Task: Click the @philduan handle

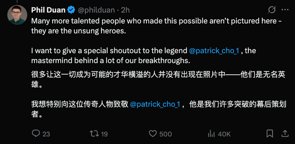Action: click(96, 10)
